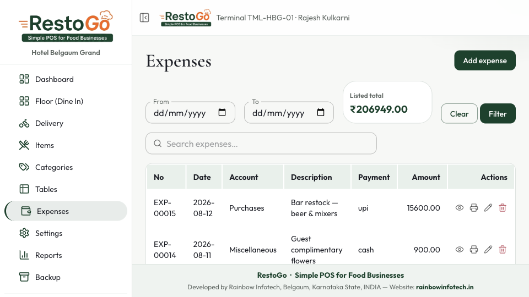Print expense EXP-00014

coord(474,250)
